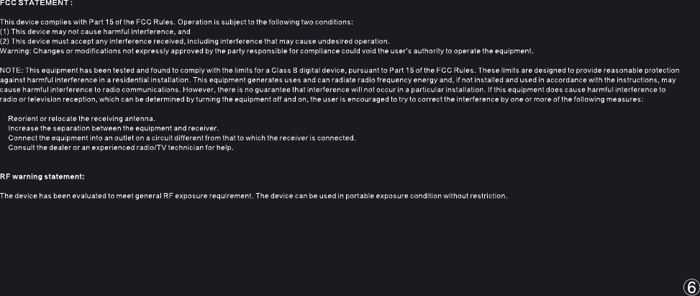This screenshot has height=296, width=700.
Task: Select 'Increase the separation between the equipment' line
Action: (114, 128)
